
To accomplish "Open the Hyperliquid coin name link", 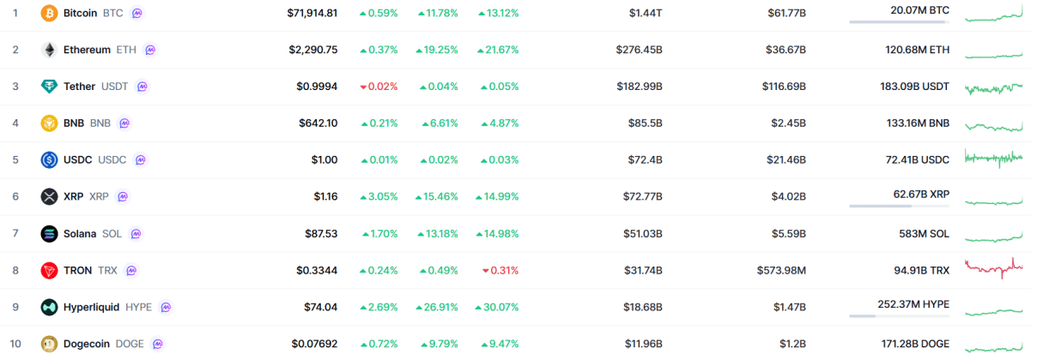I will click(91, 307).
